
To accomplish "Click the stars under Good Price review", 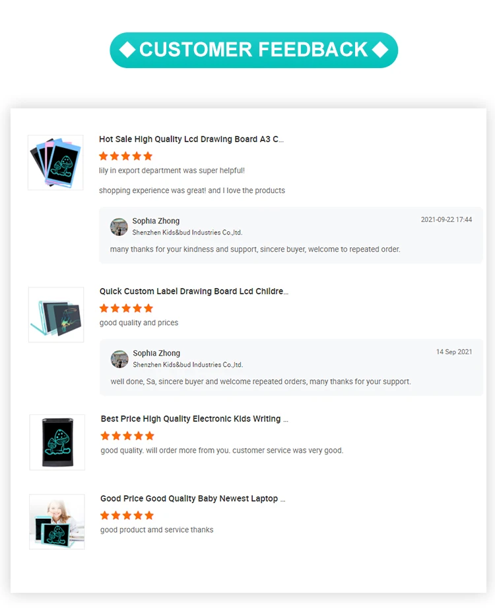I will [x=127, y=516].
